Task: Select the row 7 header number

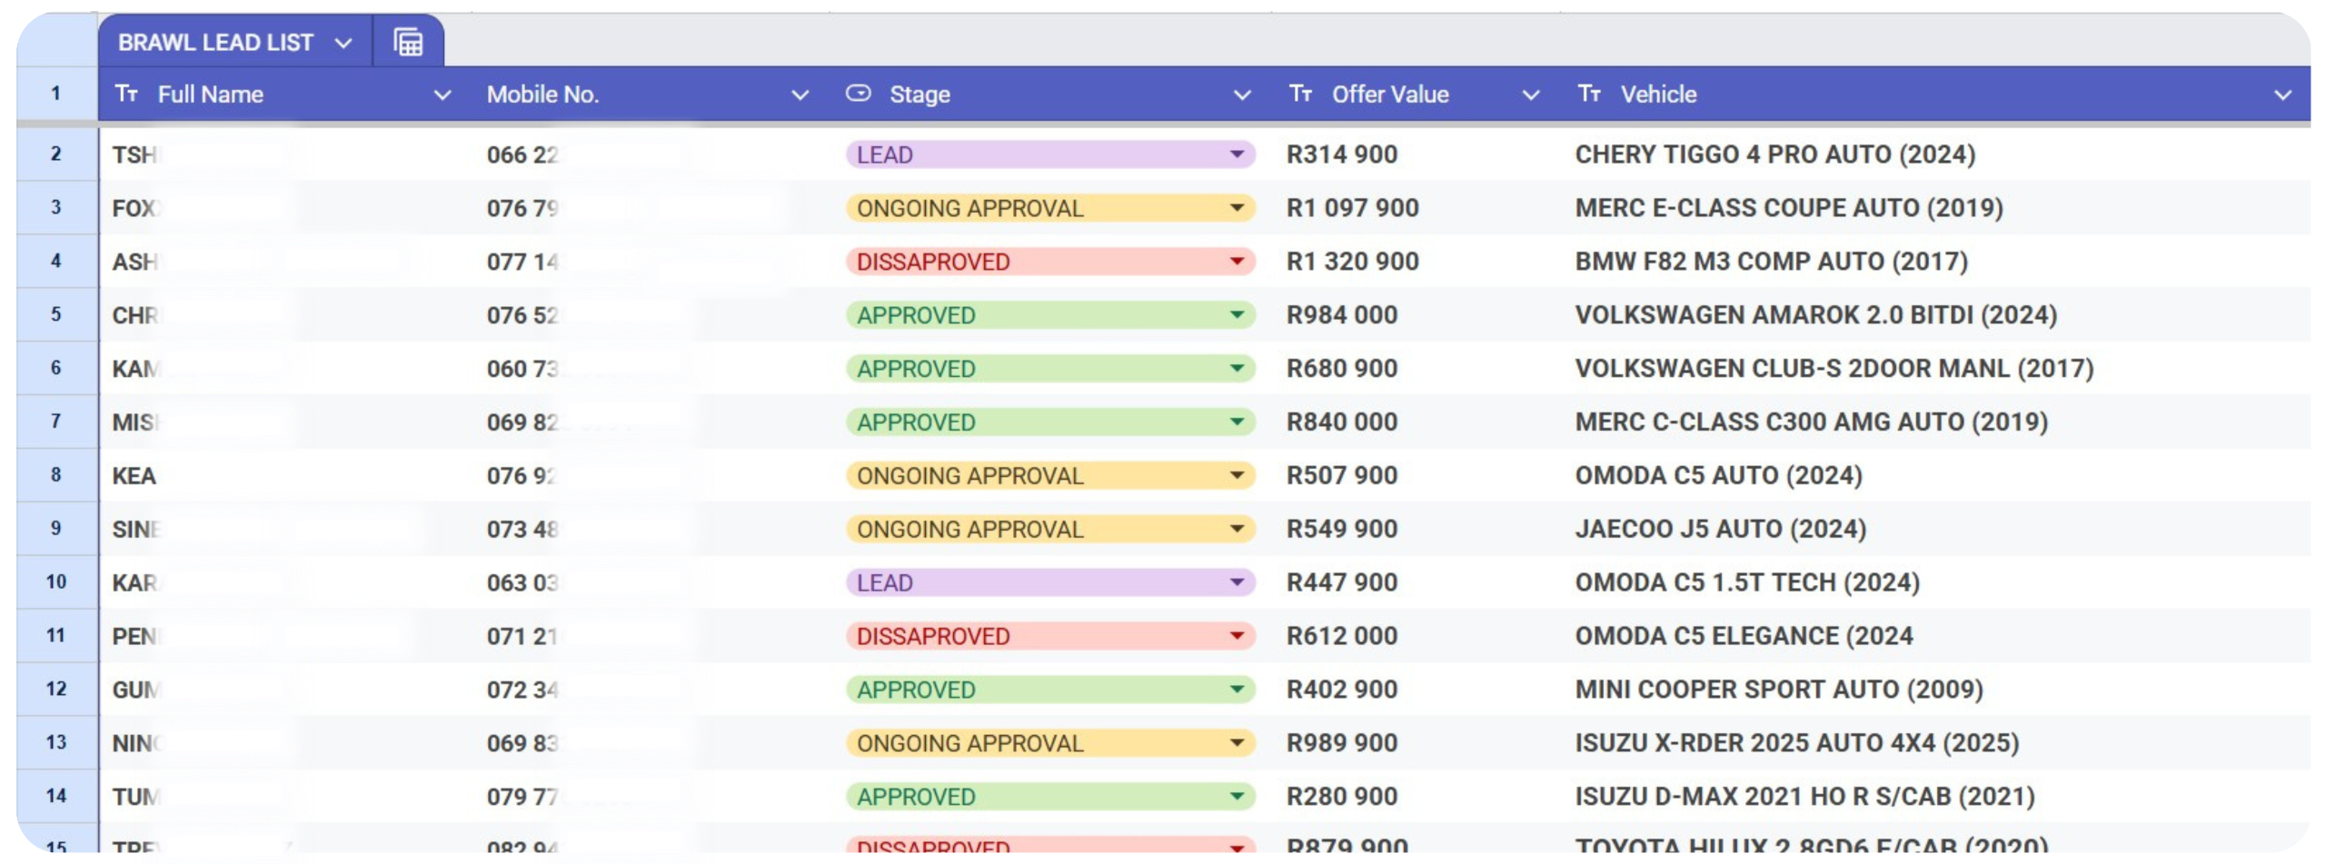Action: 56,422
